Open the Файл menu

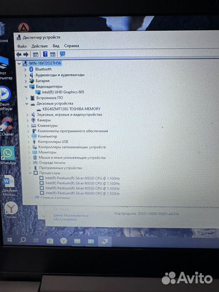(22, 46)
